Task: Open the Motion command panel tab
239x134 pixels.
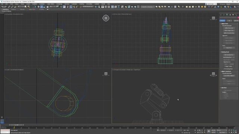Action: [x=230, y=15]
